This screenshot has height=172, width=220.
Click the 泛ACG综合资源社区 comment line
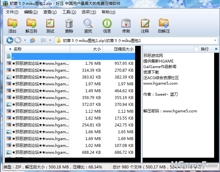pyautogui.click(x=161, y=78)
